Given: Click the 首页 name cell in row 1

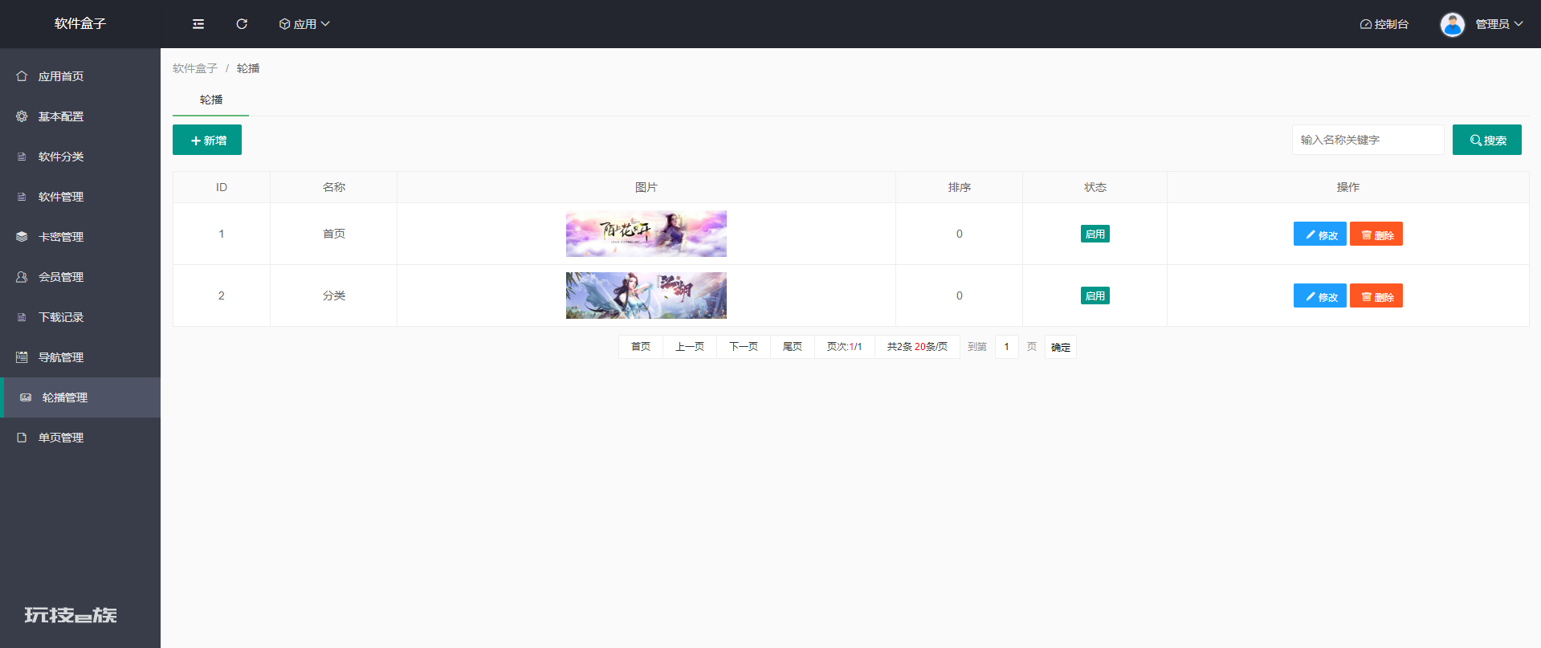Looking at the screenshot, I should pyautogui.click(x=334, y=234).
